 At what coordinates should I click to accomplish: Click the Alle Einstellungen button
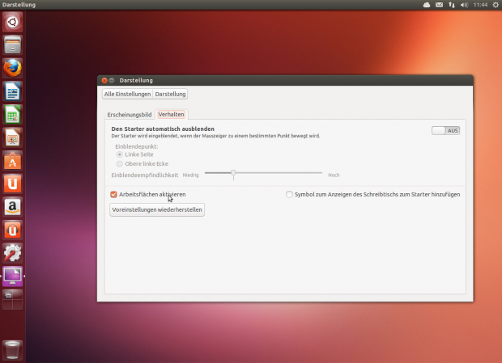coord(126,95)
